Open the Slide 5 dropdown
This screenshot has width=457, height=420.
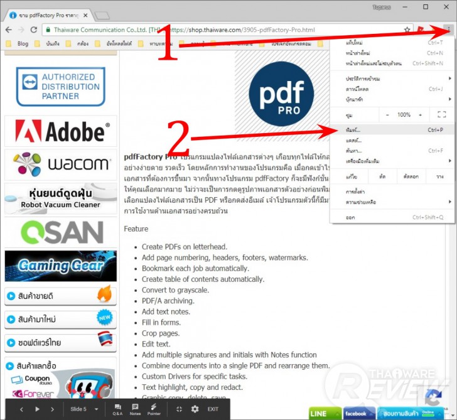(x=84, y=409)
